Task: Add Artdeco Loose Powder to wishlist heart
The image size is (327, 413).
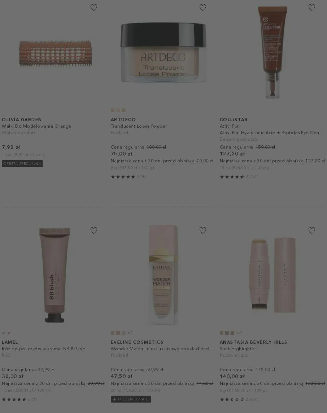Action: tap(203, 8)
